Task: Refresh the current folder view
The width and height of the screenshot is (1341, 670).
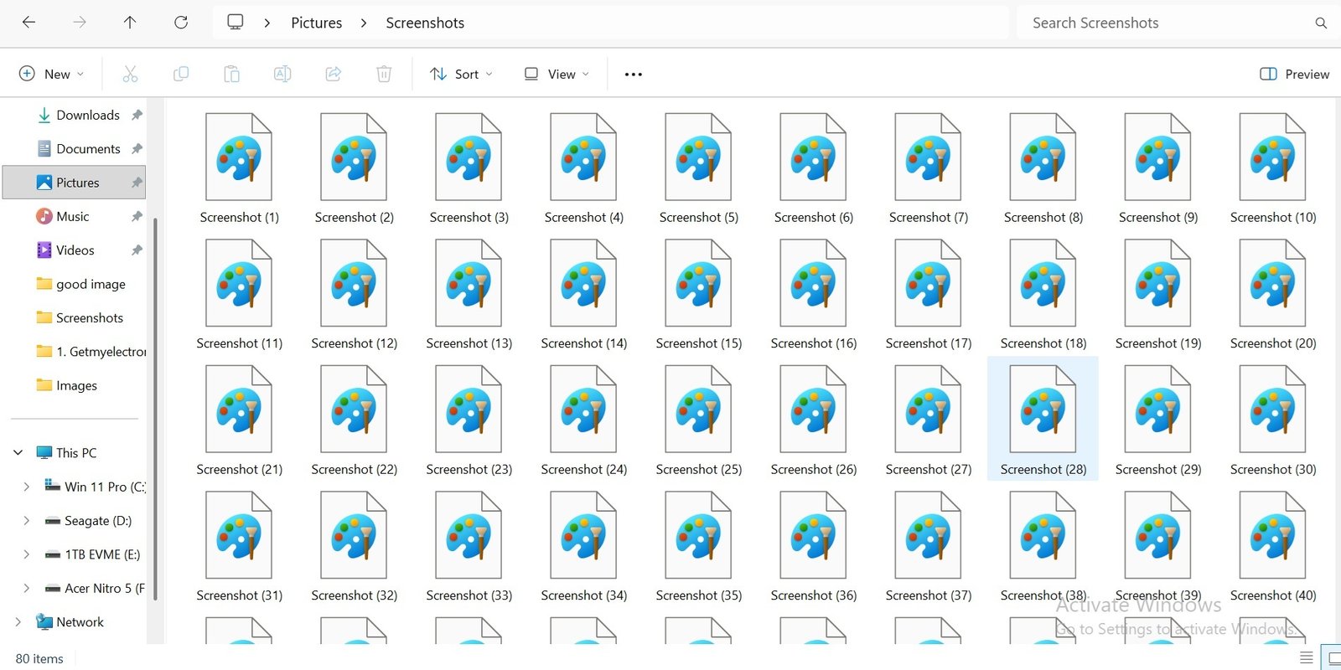Action: [x=181, y=23]
